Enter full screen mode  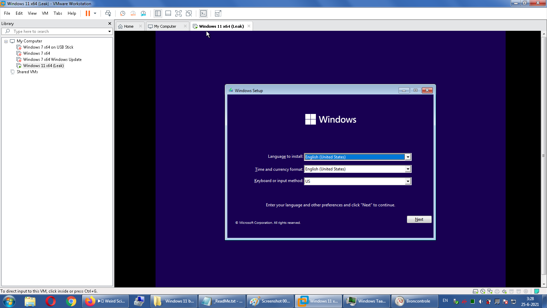coord(178,13)
